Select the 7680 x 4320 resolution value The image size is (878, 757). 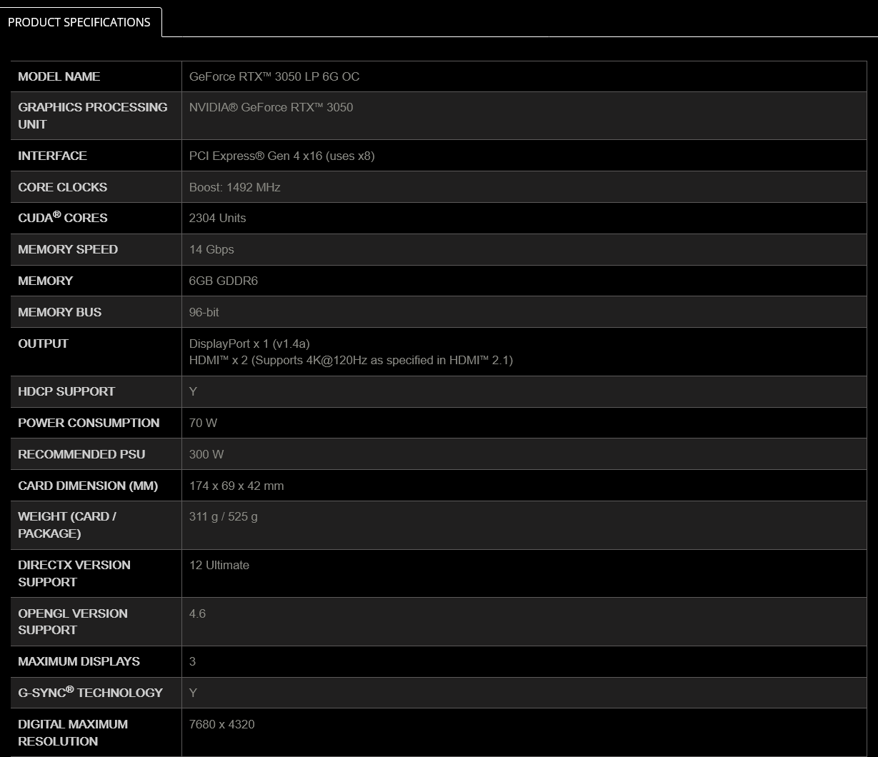tap(221, 724)
